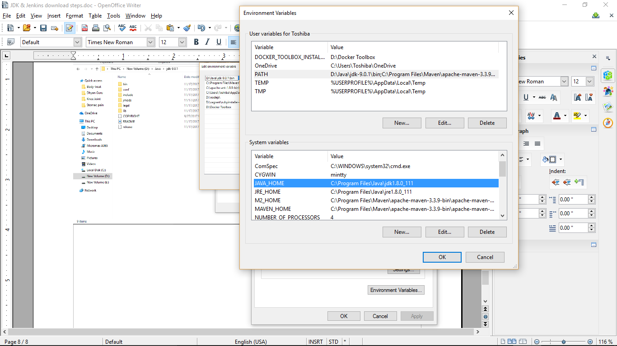Image resolution: width=617 pixels, height=346 pixels.
Task: Select the single-page view icon
Action: click(503, 341)
